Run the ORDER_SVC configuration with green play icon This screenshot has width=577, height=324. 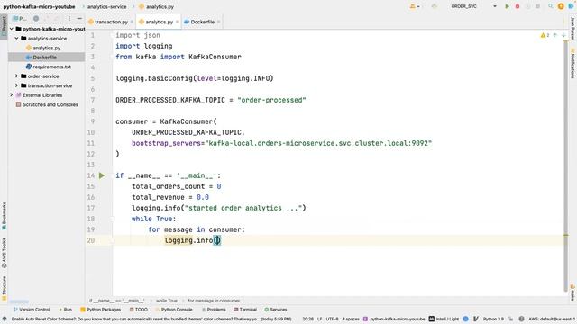pyautogui.click(x=507, y=6)
